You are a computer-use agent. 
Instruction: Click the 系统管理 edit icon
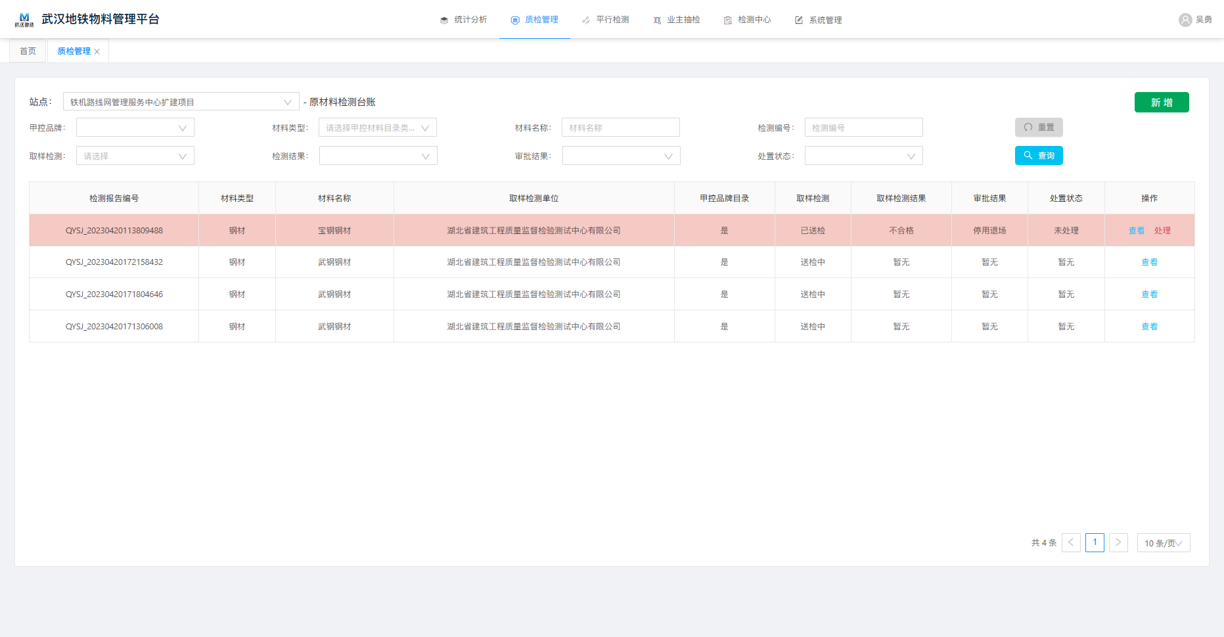click(x=799, y=20)
